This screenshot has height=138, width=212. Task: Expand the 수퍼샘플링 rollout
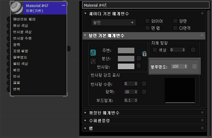85,120
